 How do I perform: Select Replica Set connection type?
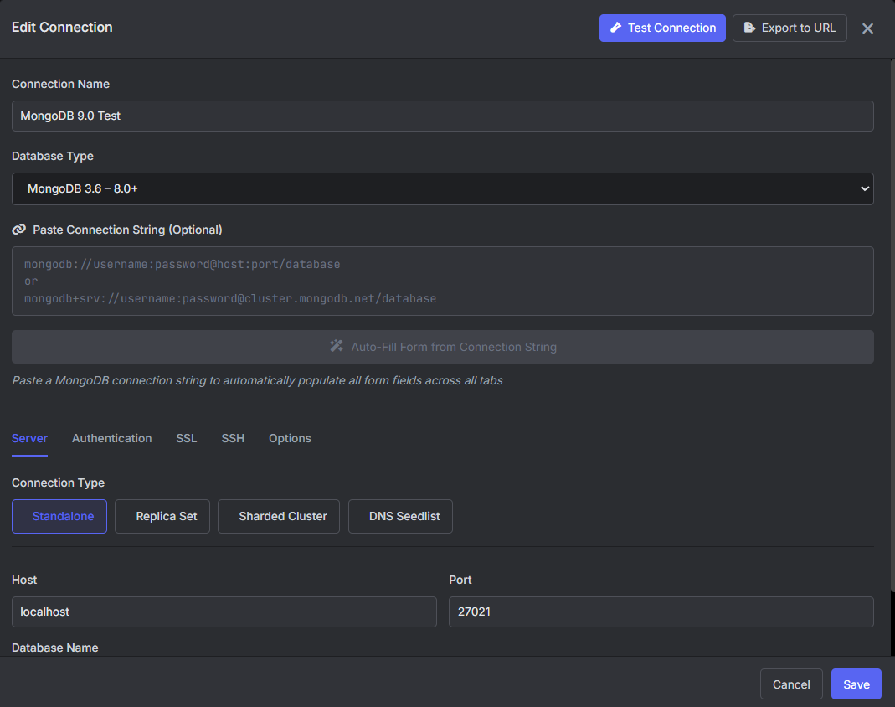click(162, 516)
